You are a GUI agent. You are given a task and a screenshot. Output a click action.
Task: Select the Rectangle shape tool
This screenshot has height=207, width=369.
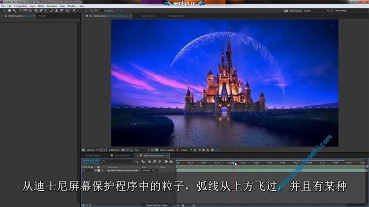(x=36, y=11)
